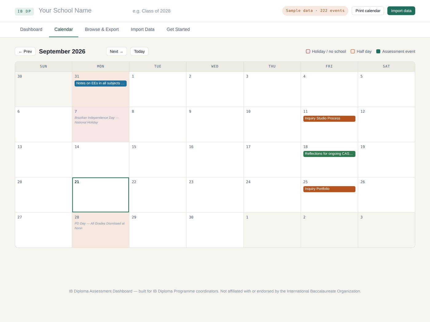Select the day 12 Saturday cell
This screenshot has height=322, width=430.
click(x=386, y=124)
